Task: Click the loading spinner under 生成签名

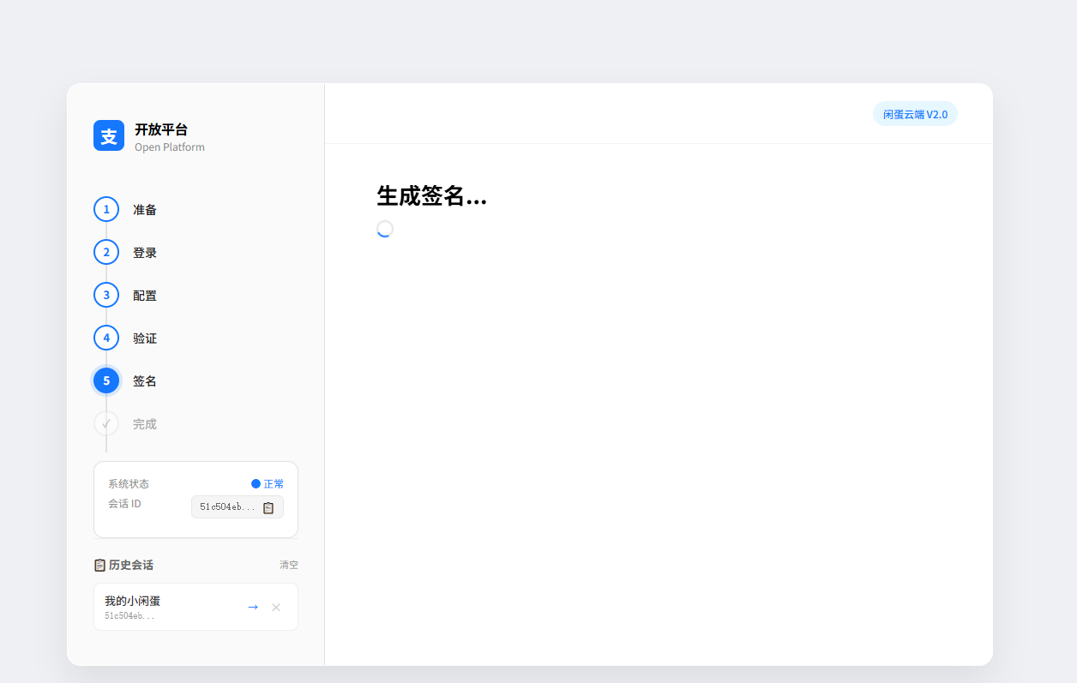Action: coord(385,229)
